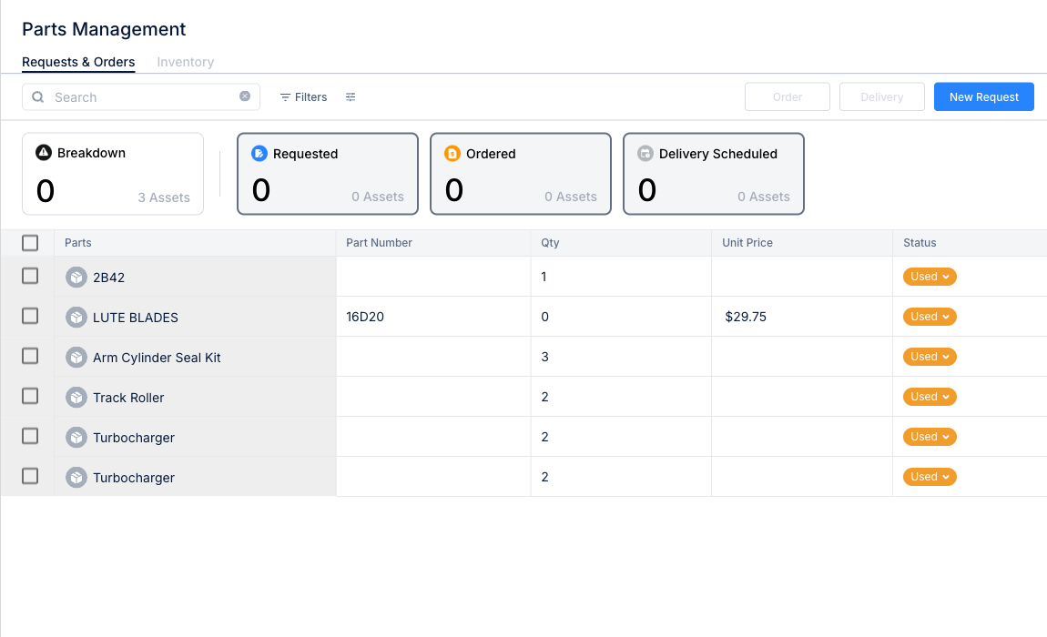Image resolution: width=1047 pixels, height=637 pixels.
Task: Click the 2B42 part cube icon
Action: point(76,278)
